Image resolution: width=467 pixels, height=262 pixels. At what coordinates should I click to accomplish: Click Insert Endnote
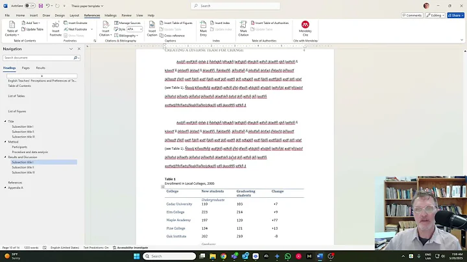76,23
